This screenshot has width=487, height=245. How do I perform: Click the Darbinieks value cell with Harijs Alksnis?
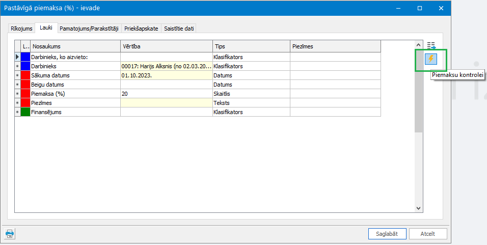[x=166, y=66]
